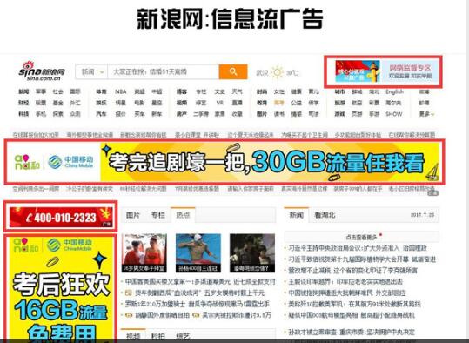
Task: Open headline 王毅谈印军越界
Action: (345, 282)
